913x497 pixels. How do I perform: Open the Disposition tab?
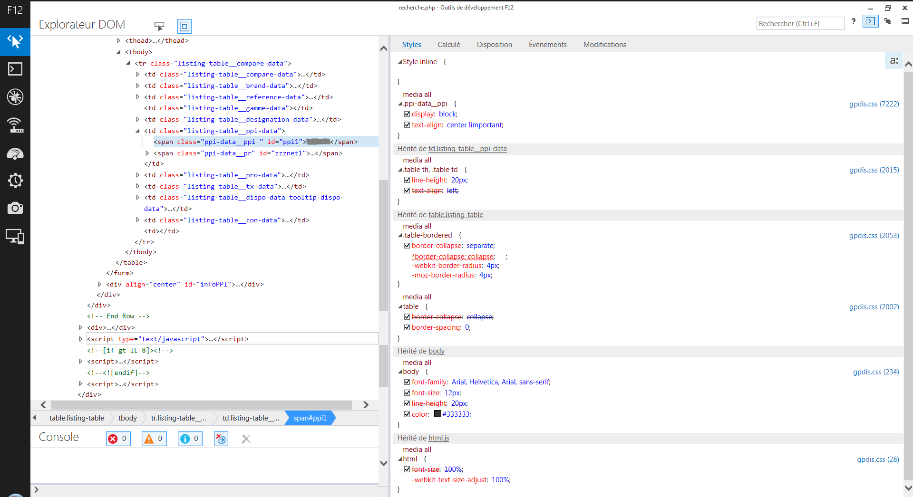(x=495, y=45)
